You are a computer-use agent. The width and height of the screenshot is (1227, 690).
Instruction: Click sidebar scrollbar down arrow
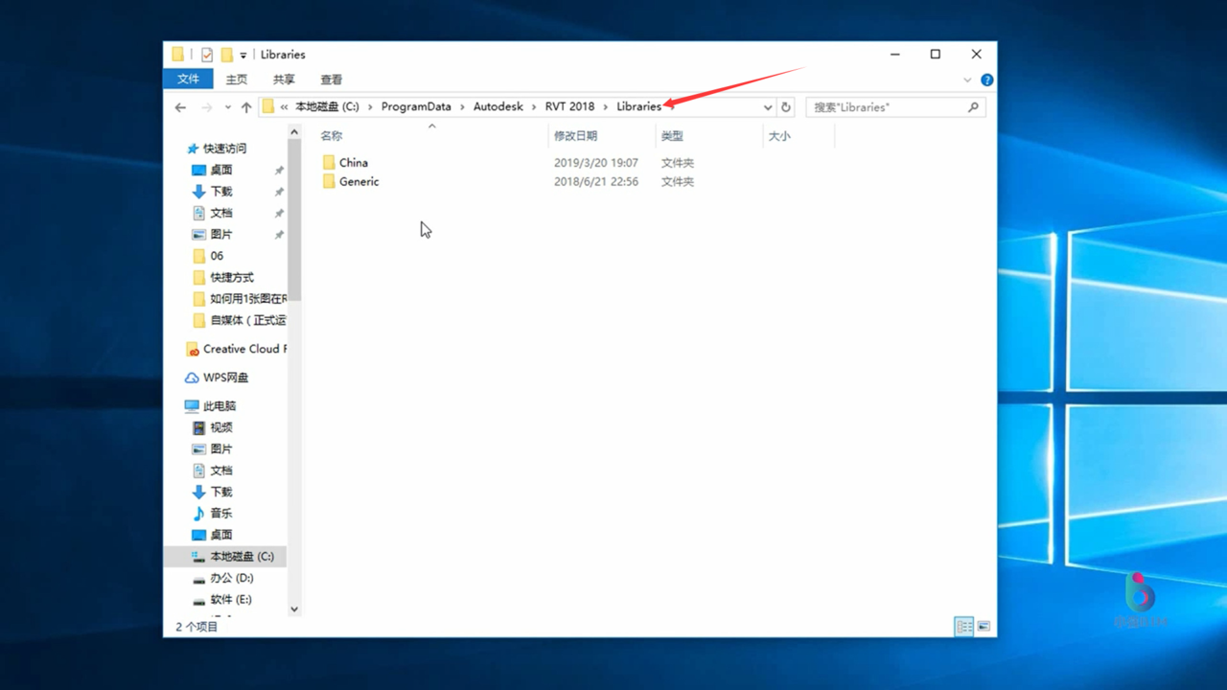pos(294,609)
